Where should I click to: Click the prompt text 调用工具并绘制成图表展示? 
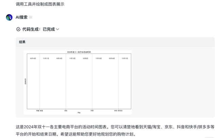[x=40, y=4]
